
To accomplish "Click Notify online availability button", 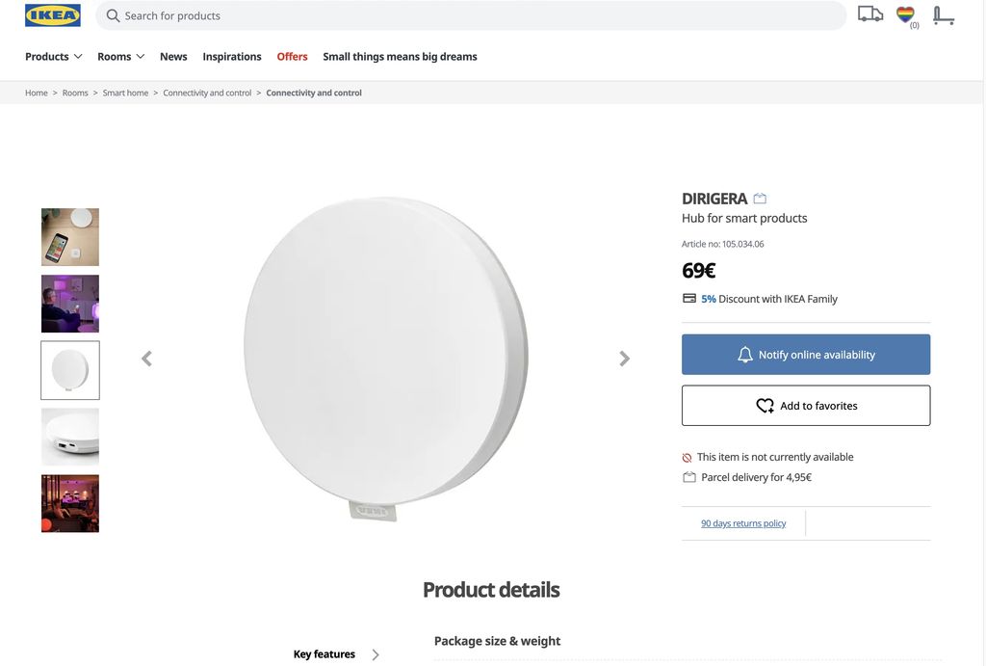I will [806, 355].
